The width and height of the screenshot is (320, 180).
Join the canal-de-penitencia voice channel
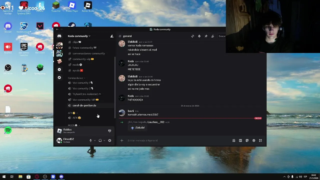tap(90, 105)
